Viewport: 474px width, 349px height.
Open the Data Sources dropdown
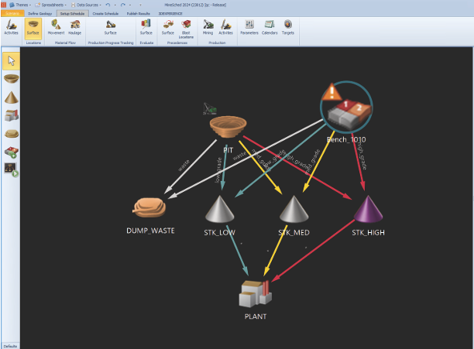click(x=88, y=5)
